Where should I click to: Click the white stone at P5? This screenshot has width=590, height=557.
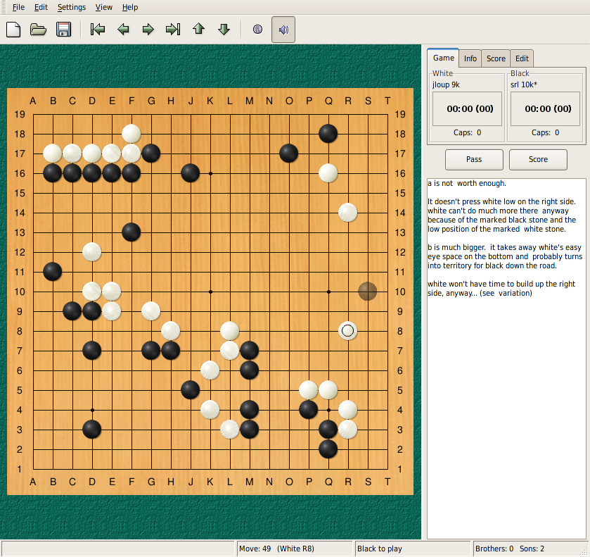(309, 390)
